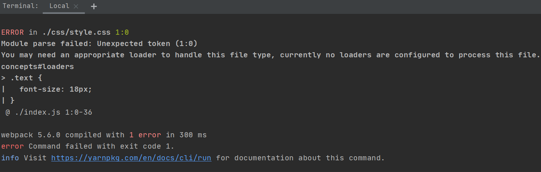This screenshot has height=172, width=541.
Task: Click the red ERROR word at top
Action: click(12, 32)
